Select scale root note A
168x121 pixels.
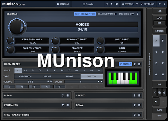point(84,71)
